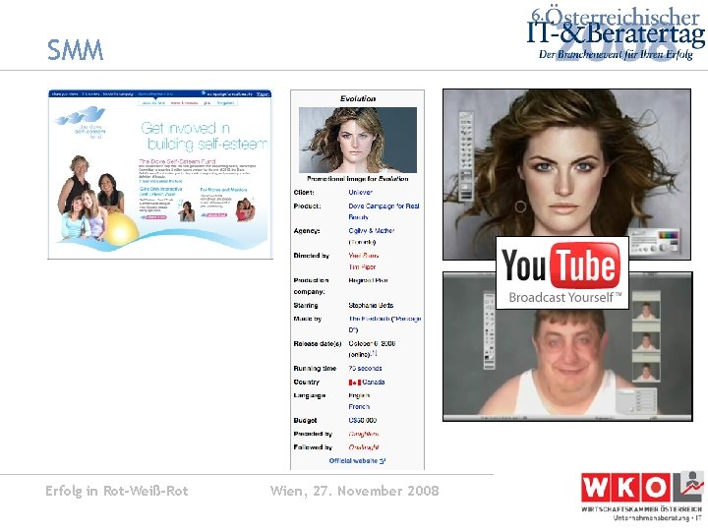Open the Dove Campaign for Real Beauty link
This screenshot has height=531, width=708.
click(x=383, y=211)
